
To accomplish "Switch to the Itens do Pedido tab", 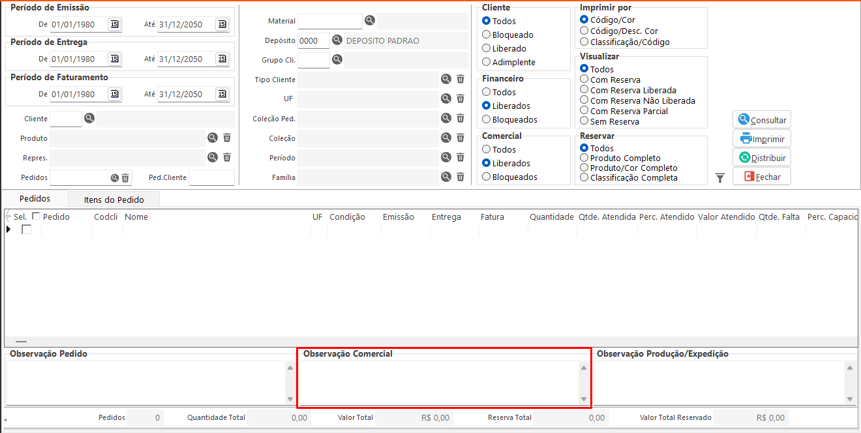I will point(113,200).
